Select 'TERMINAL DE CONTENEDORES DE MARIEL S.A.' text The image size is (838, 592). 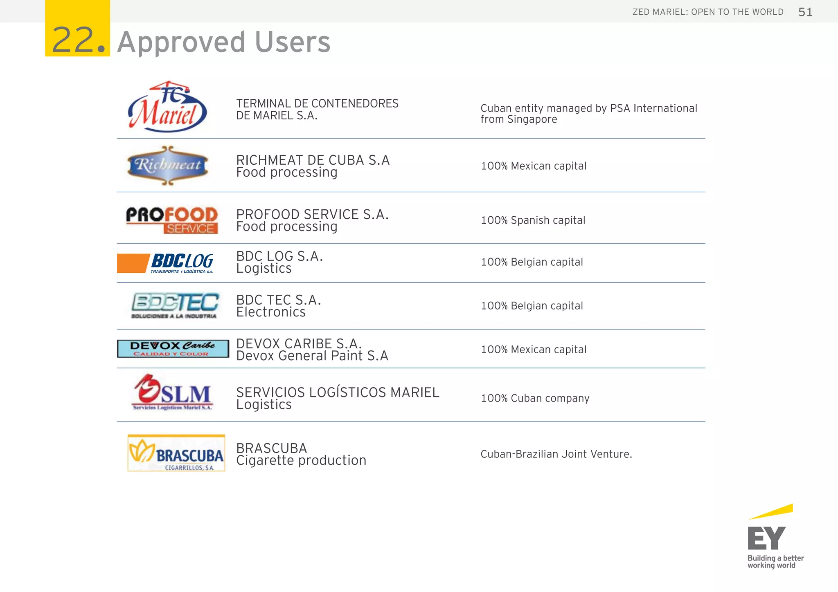(x=317, y=110)
